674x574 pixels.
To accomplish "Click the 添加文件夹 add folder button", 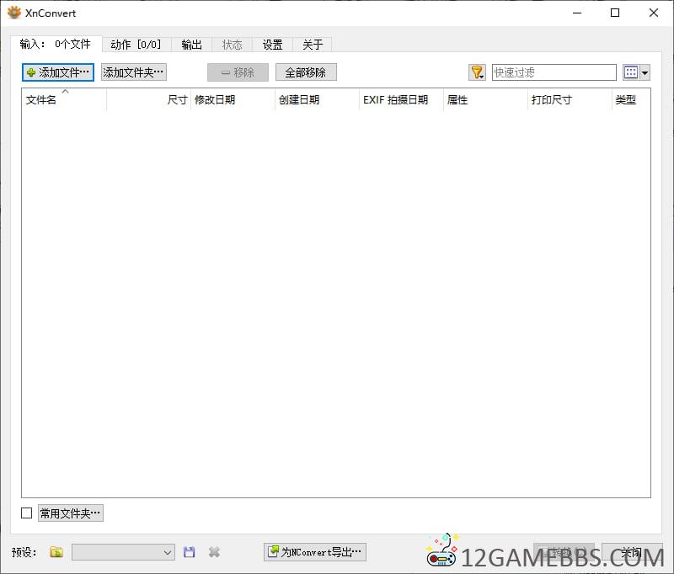I will 134,72.
